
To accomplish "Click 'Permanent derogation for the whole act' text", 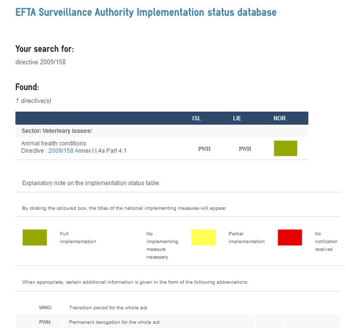I will 114,322.
